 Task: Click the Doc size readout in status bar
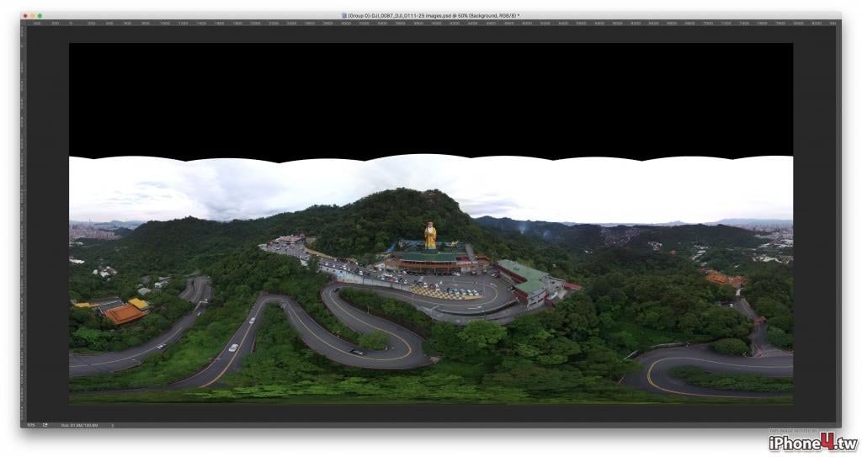click(x=79, y=425)
